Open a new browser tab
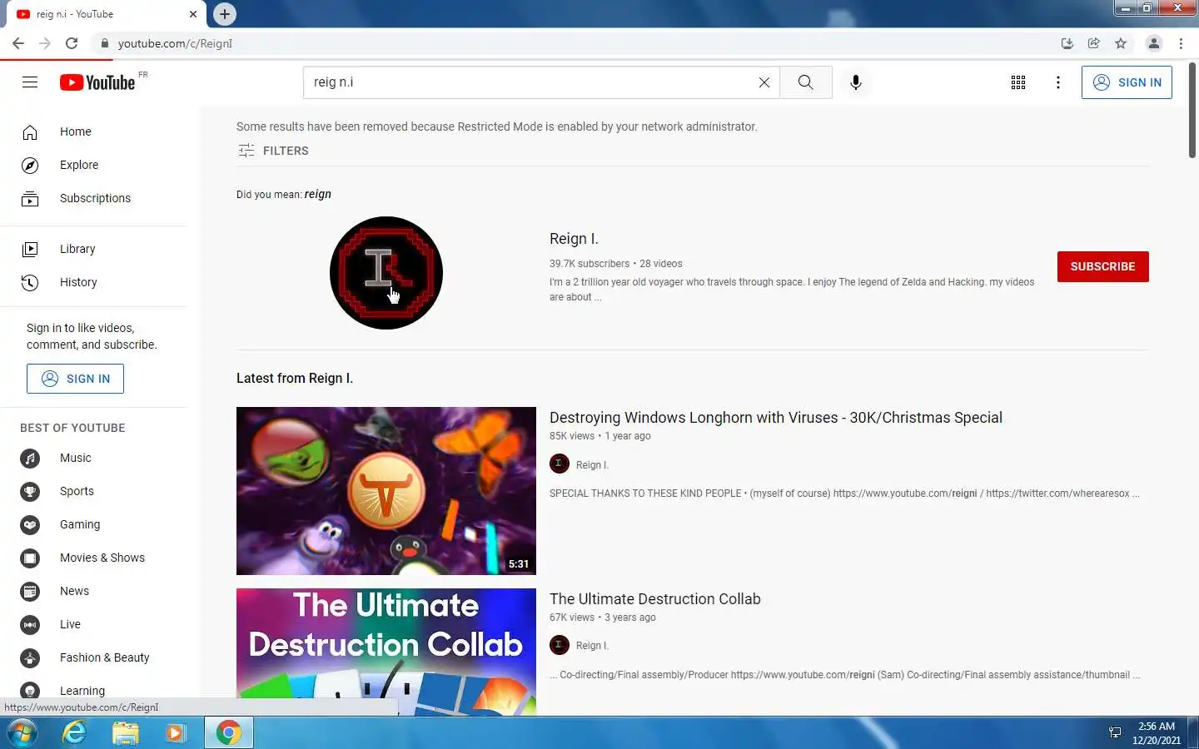The height and width of the screenshot is (749, 1199). 225,14
